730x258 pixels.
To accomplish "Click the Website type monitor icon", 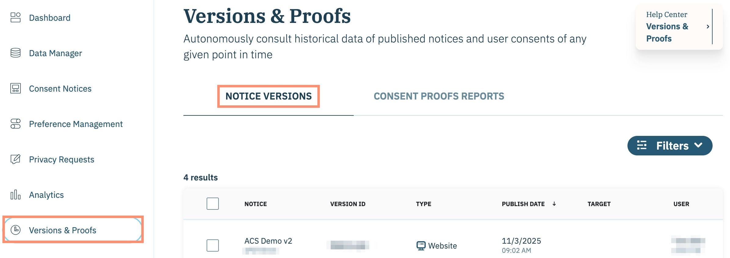I will click(421, 245).
